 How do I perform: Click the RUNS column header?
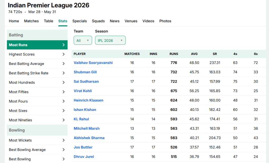174,54
